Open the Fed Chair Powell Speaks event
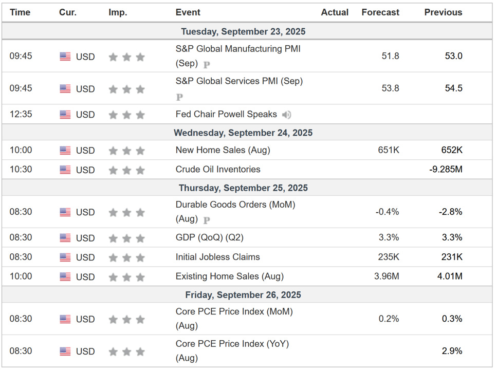Screen dimensions: 496x370 point(226,114)
